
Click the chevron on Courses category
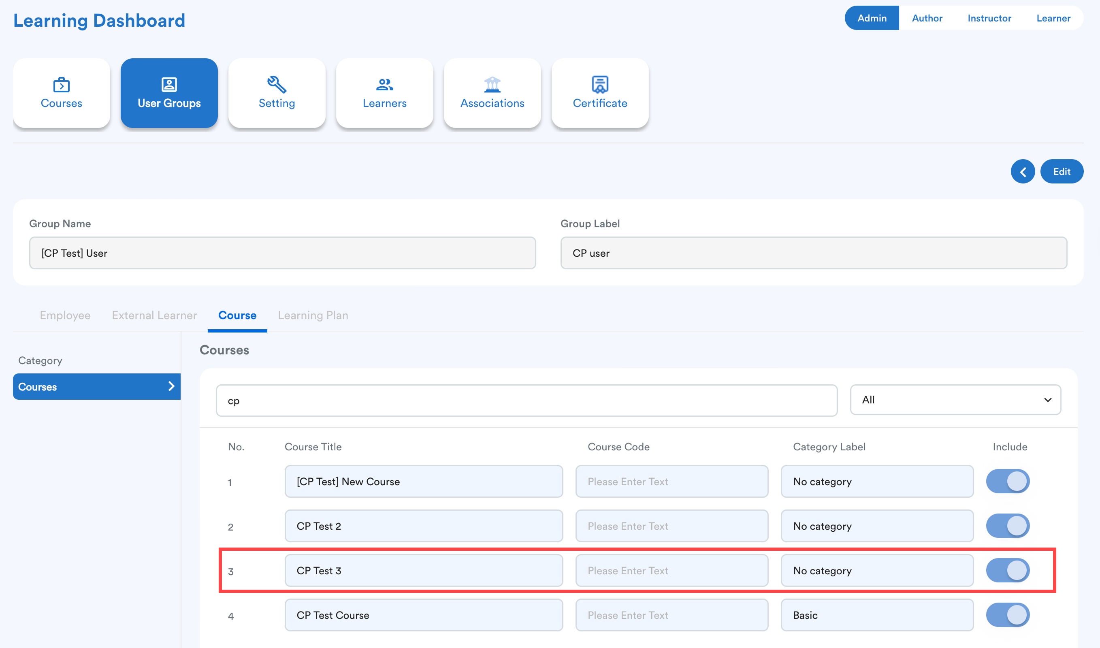coord(171,386)
